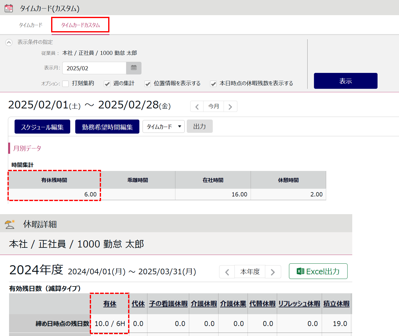Open 勤務希望時間編集

(x=107, y=127)
